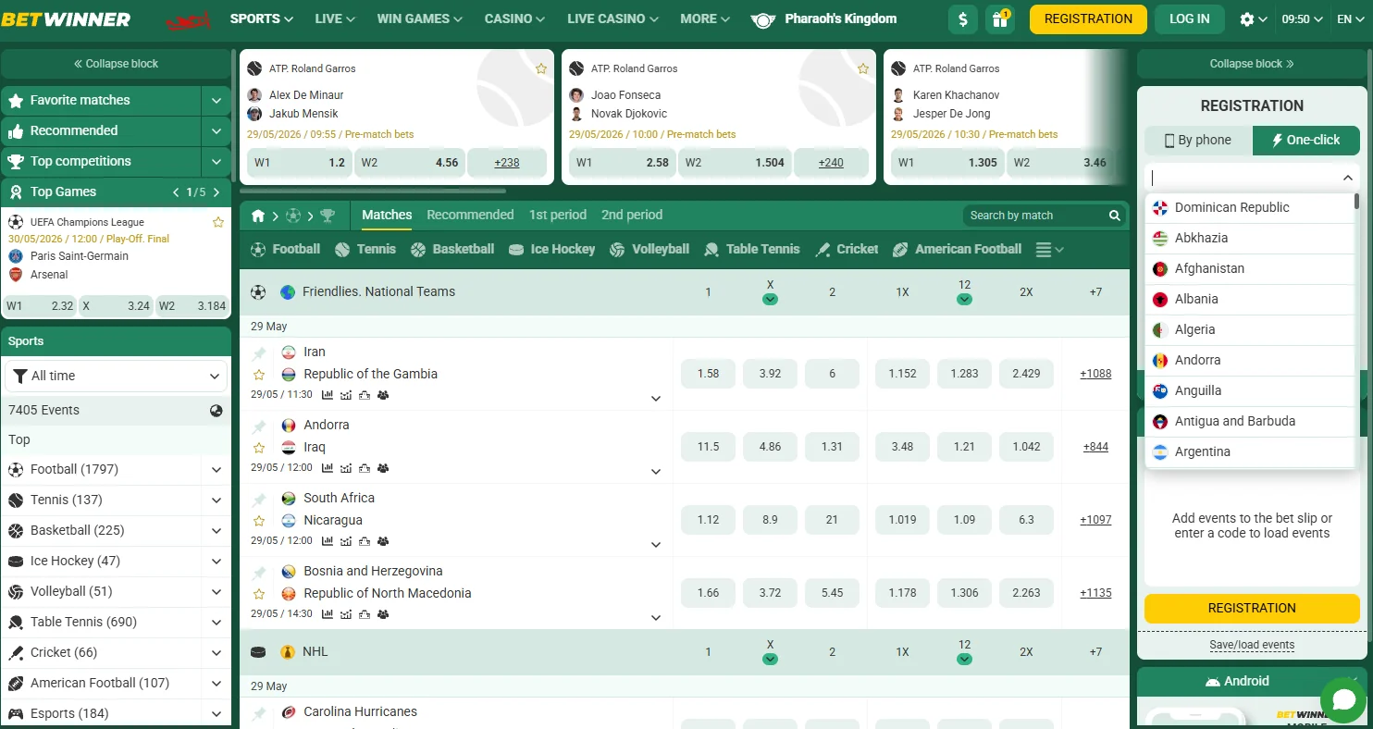Open the live chat bubble
This screenshot has width=1373, height=729.
[1343, 700]
